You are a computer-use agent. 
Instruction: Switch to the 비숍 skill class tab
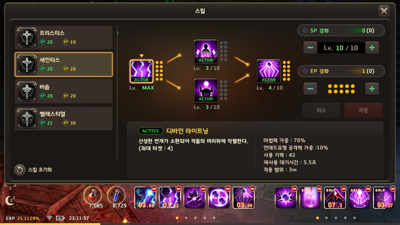coord(64,92)
